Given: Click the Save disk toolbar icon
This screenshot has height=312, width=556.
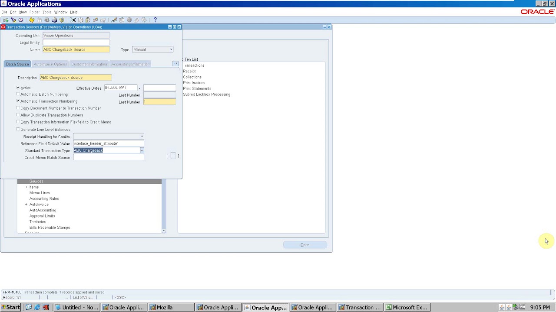Looking at the screenshot, I should 32,20.
